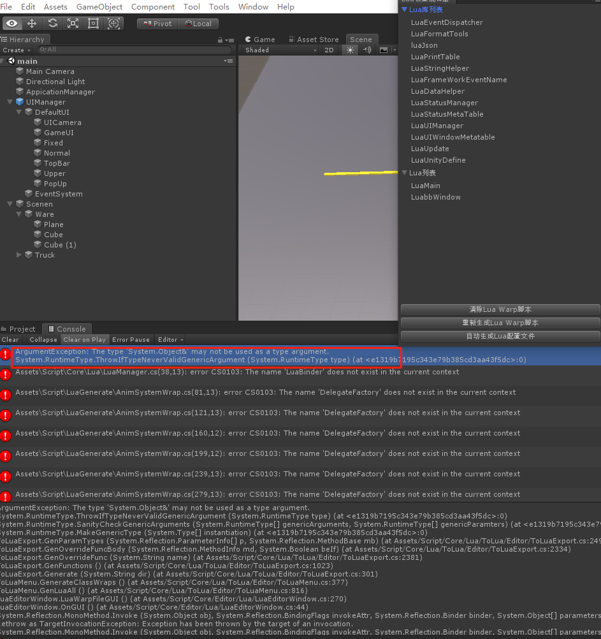The image size is (601, 639).
Task: Select the Rotate tool
Action: 52,24
